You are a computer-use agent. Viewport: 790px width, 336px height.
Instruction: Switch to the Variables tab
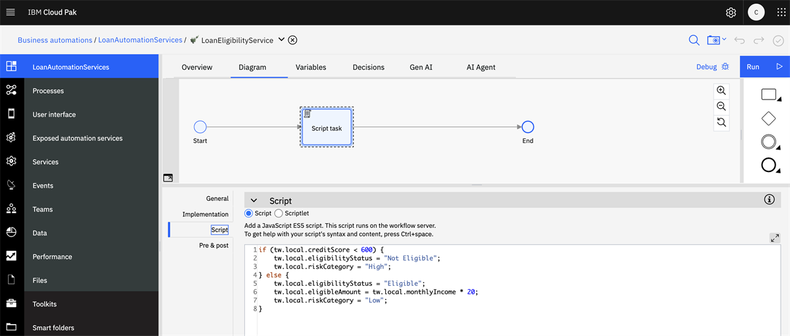point(311,67)
